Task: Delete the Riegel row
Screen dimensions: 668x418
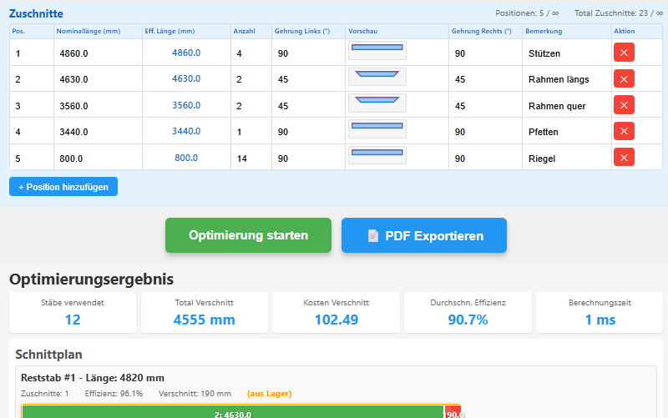Action: point(624,157)
